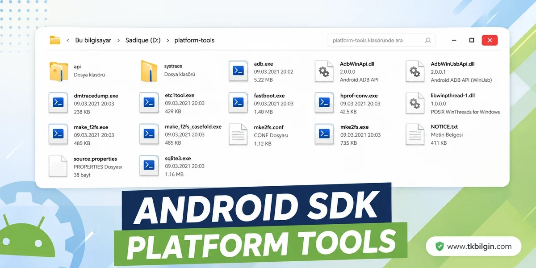The image size is (536, 268).
Task: Click the platform-tools breadcrumb
Action: point(194,40)
